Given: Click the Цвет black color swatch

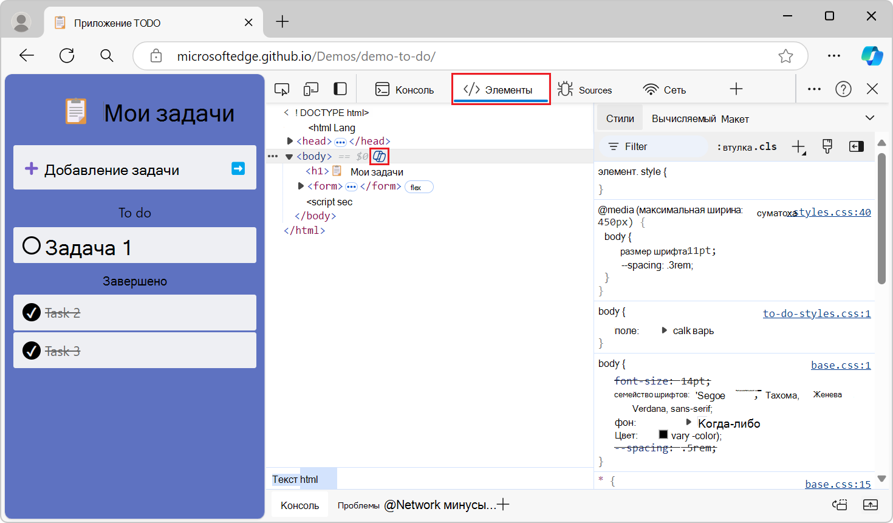Looking at the screenshot, I should click(663, 434).
